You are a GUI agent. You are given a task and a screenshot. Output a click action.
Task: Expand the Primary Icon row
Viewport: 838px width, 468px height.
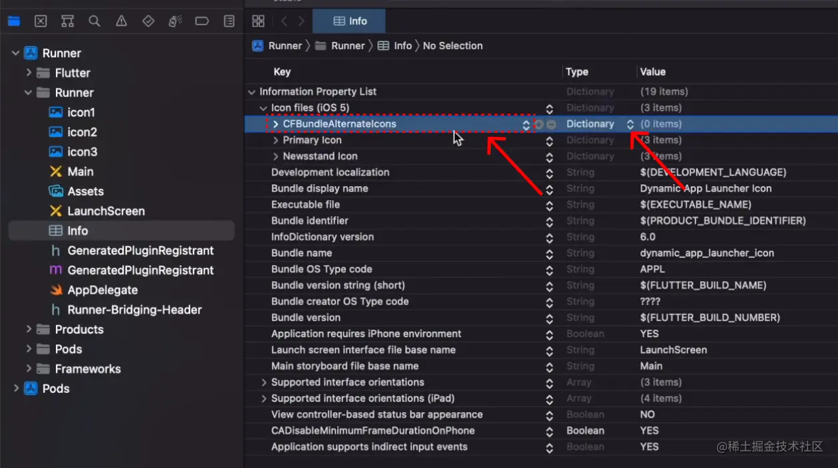[275, 140]
